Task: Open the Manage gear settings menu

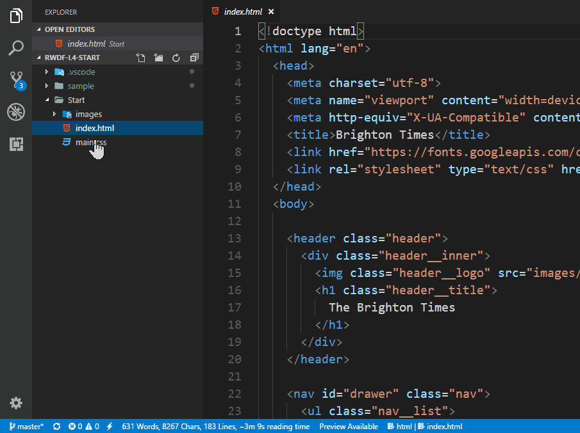Action: coord(16,403)
